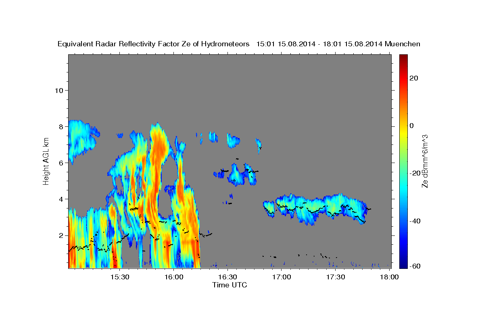Click the "Time UTC" axis label
Viewport: 484px width, 322px height.
pos(229,285)
